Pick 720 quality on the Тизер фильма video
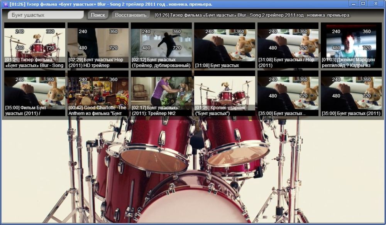Screen dimensions: 386x225 [x=50, y=48]
